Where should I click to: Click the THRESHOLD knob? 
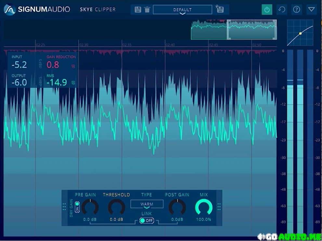116,207
